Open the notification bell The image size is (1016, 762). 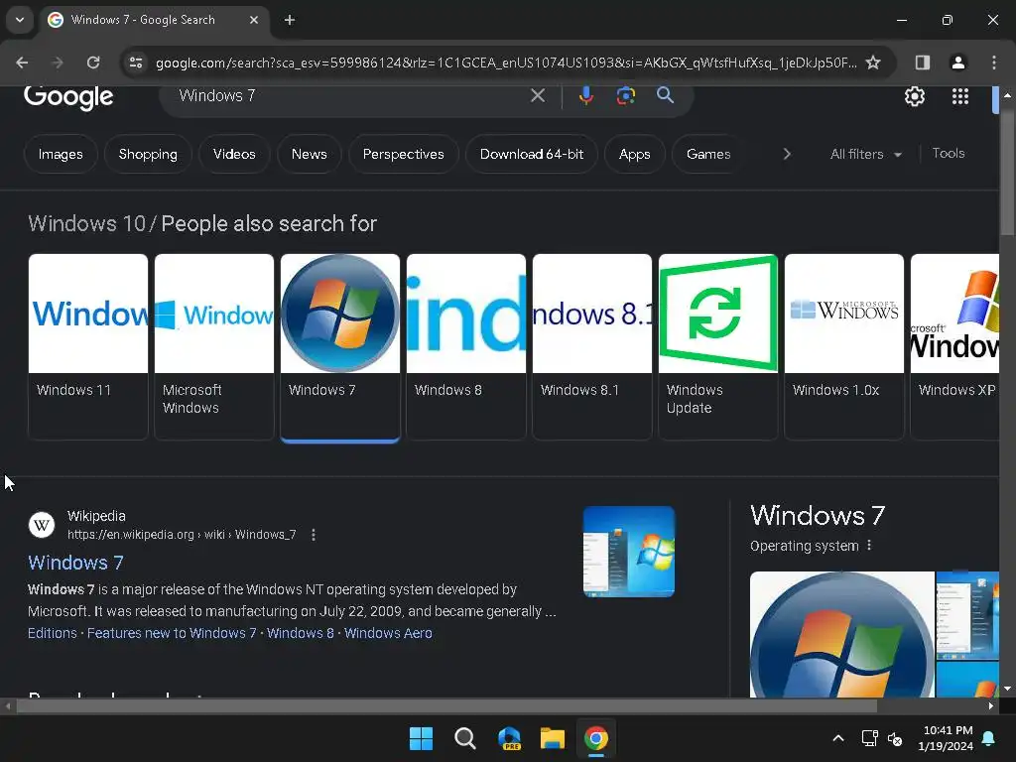click(x=989, y=738)
